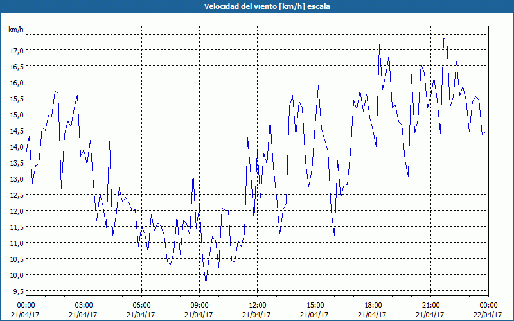Click the 09:00 time axis label
The height and width of the screenshot is (321, 514).
[x=199, y=305]
